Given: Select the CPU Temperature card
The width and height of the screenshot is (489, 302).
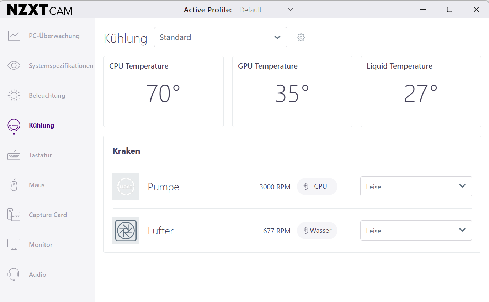Looking at the screenshot, I should pos(164,92).
